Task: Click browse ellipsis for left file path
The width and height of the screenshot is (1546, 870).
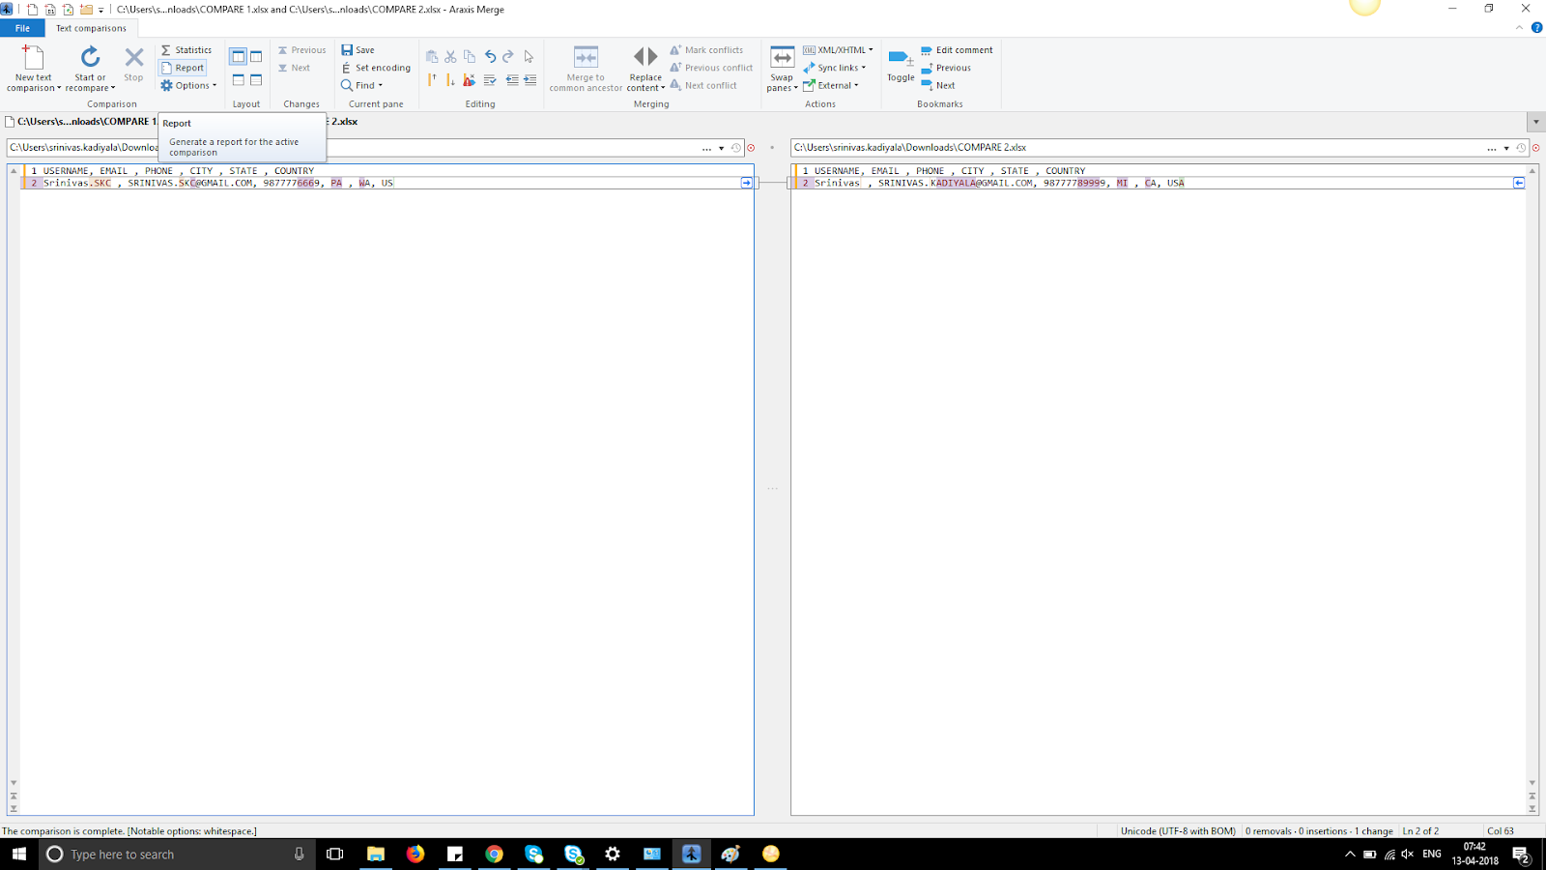Action: click(x=706, y=148)
